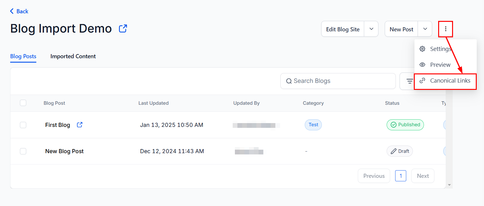
Task: Click the vertical scrollbar down arrow
Action: (449, 185)
